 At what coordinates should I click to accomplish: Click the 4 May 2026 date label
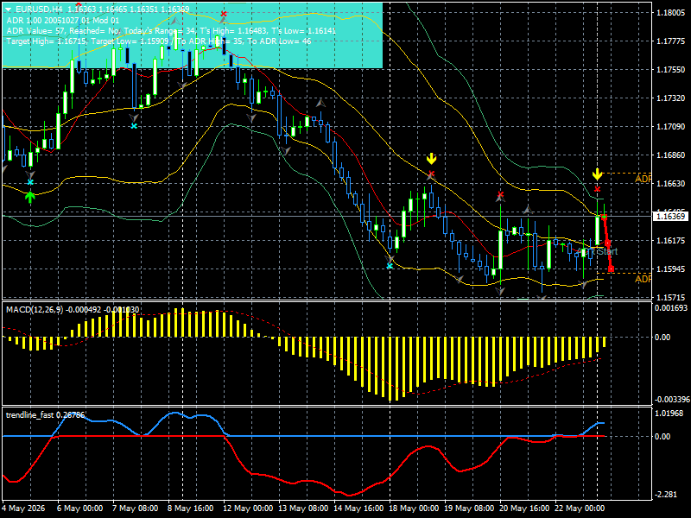24,509
